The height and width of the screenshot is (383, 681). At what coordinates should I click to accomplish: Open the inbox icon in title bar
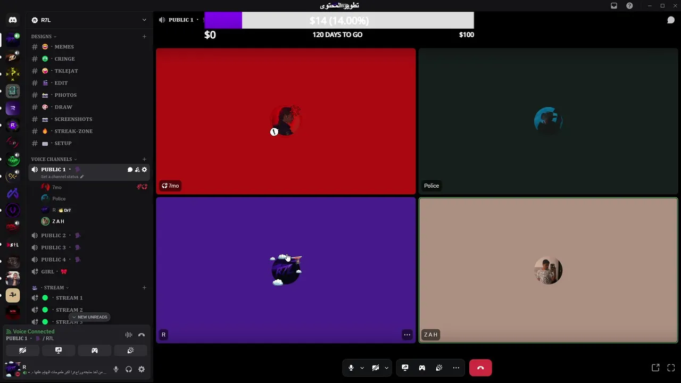(x=614, y=5)
